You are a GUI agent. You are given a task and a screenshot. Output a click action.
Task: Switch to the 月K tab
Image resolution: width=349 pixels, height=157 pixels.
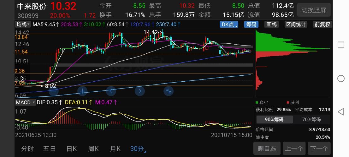pos(115,149)
